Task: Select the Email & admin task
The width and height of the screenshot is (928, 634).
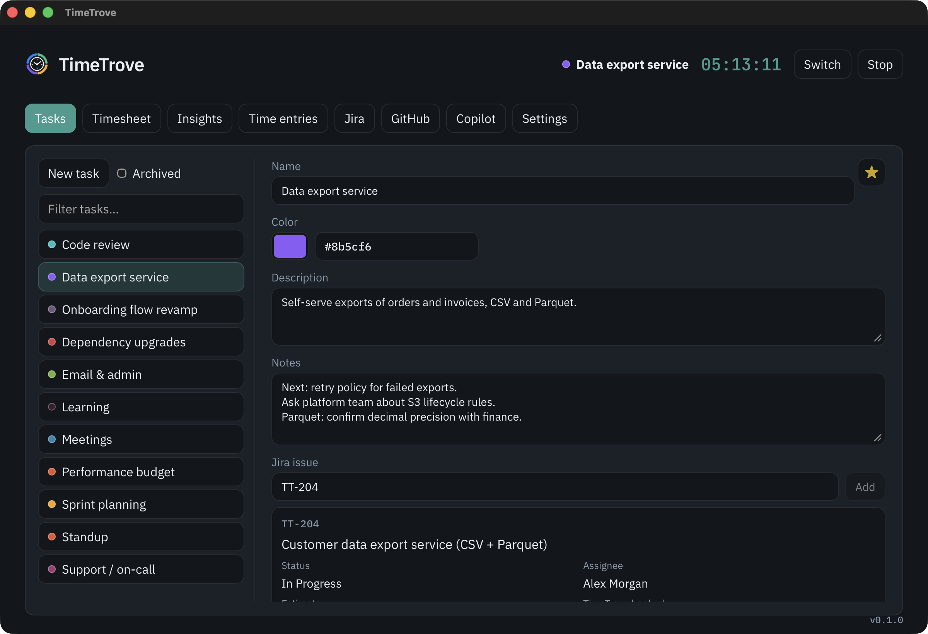Action: 141,375
